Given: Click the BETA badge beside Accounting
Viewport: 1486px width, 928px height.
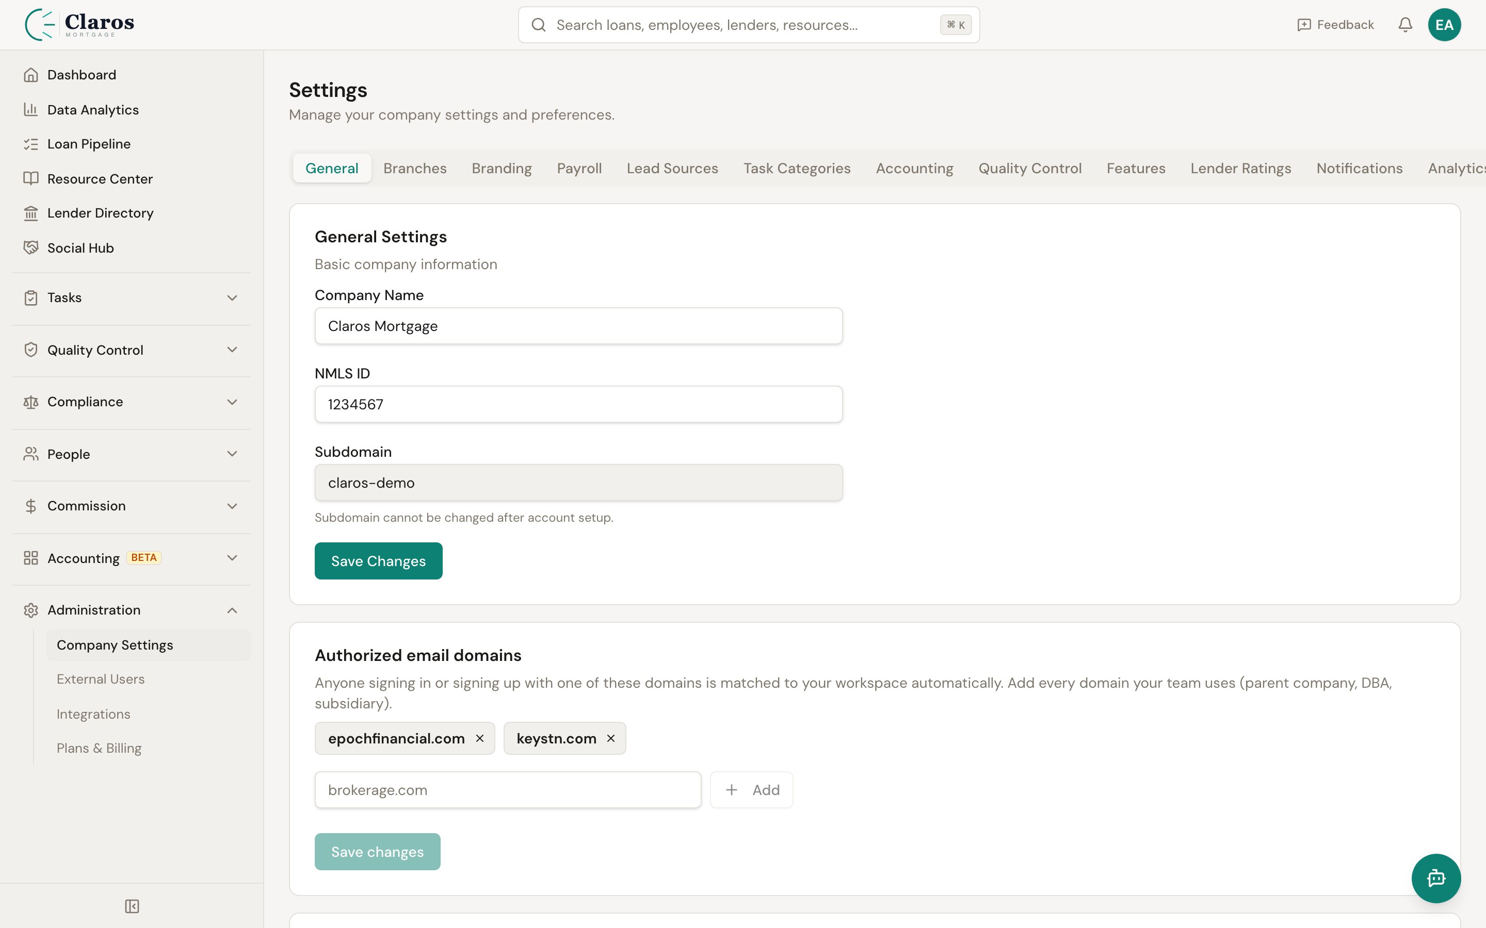Looking at the screenshot, I should [143, 558].
